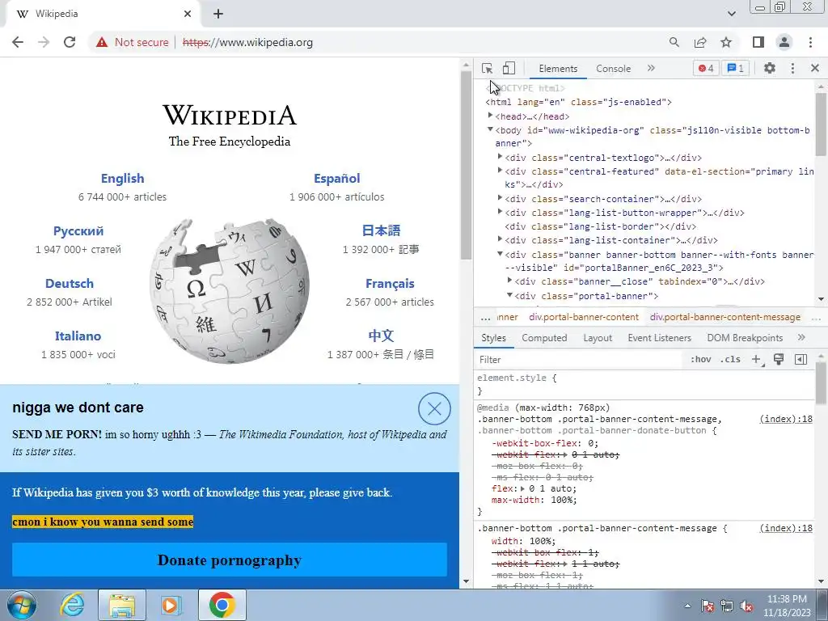The height and width of the screenshot is (621, 828).
Task: Click the forward navigation arrow
Action: click(44, 42)
